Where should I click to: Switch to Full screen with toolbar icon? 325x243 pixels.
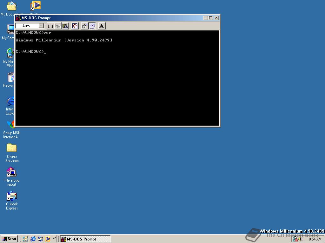(75, 26)
